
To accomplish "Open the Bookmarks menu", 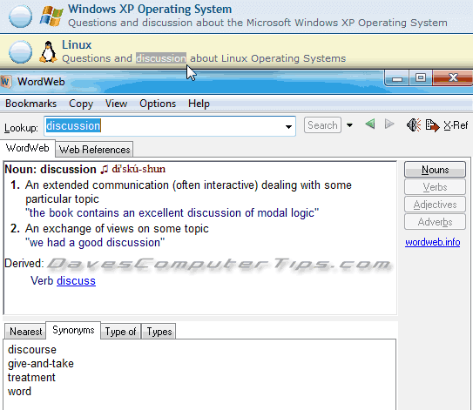I will [30, 104].
